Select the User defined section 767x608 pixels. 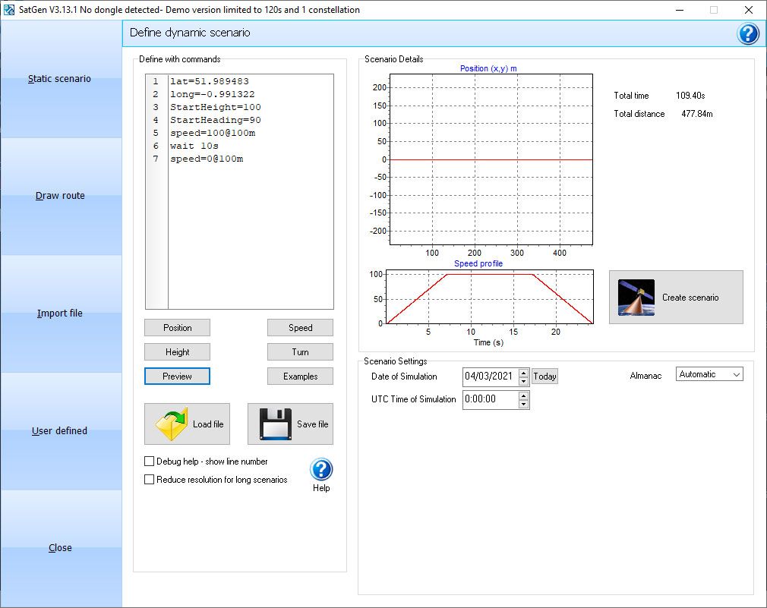click(60, 430)
